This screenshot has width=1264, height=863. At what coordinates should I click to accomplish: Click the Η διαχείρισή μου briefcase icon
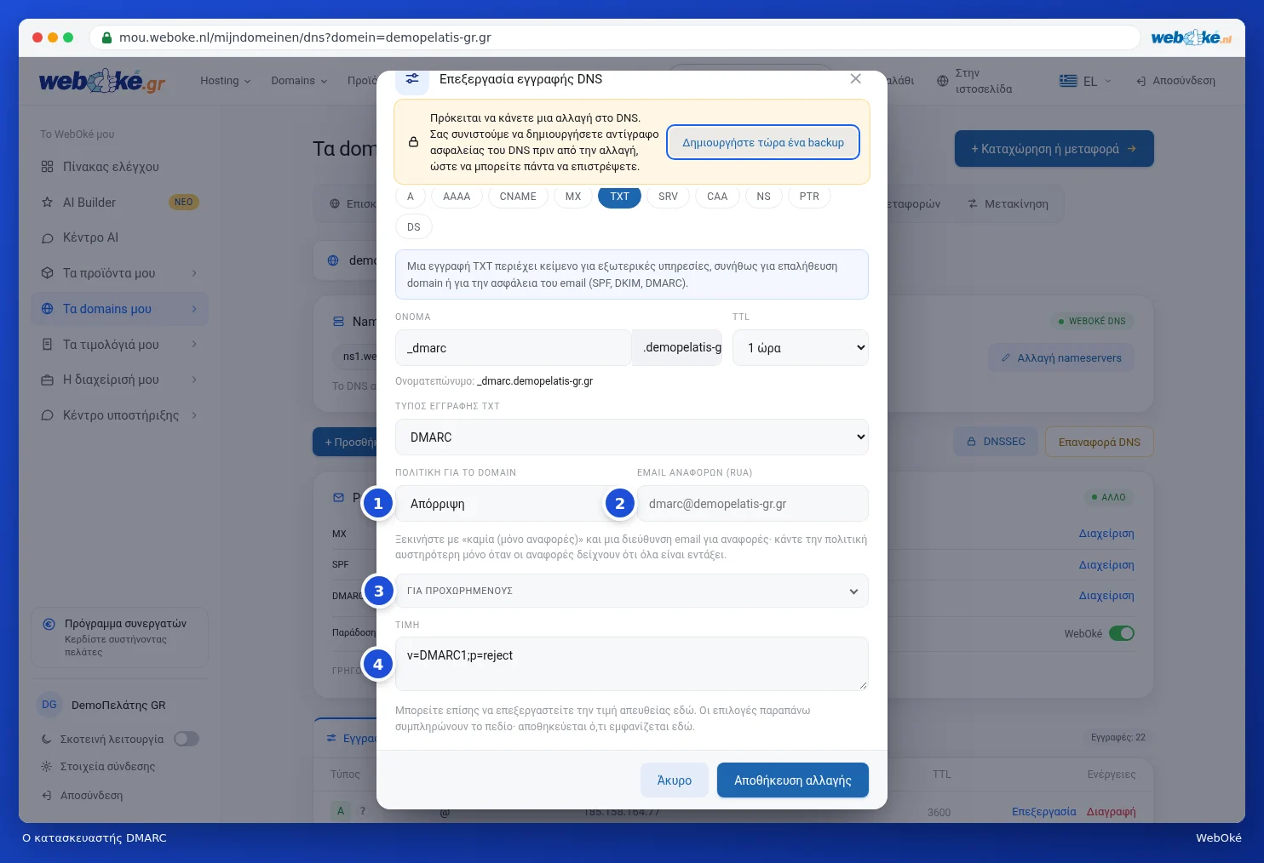[x=48, y=380]
